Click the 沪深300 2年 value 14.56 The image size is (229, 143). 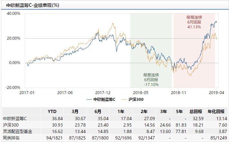point(149,125)
